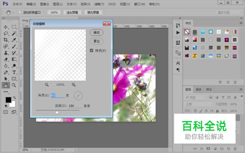Select the Spot Healing Brush tool
245x153 pixels.
[6, 46]
